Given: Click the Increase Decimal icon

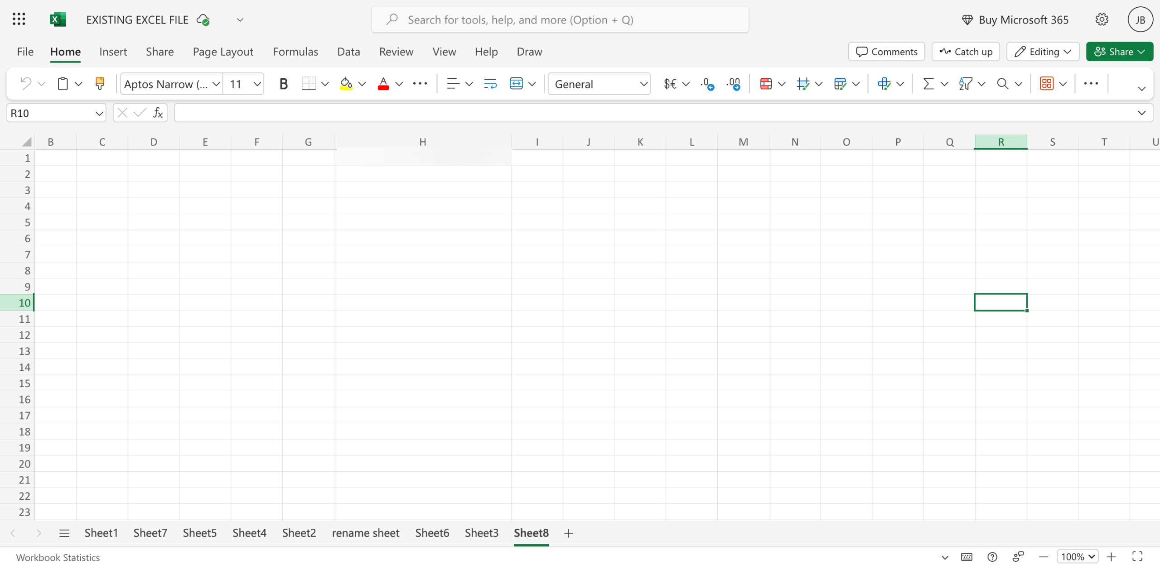Looking at the screenshot, I should click(707, 84).
